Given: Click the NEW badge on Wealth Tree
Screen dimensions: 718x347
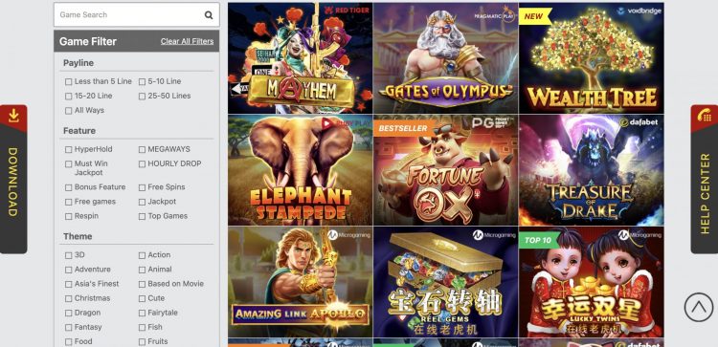Looking at the screenshot, I should tap(534, 16).
